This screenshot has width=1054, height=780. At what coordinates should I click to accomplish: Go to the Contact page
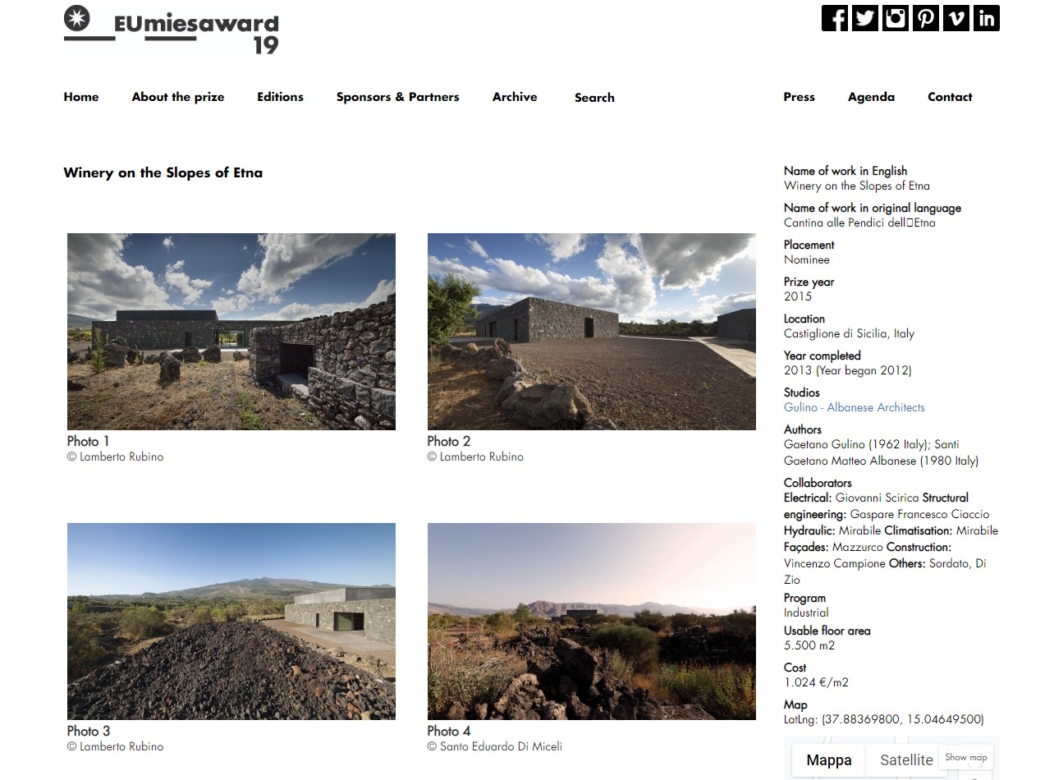click(950, 97)
